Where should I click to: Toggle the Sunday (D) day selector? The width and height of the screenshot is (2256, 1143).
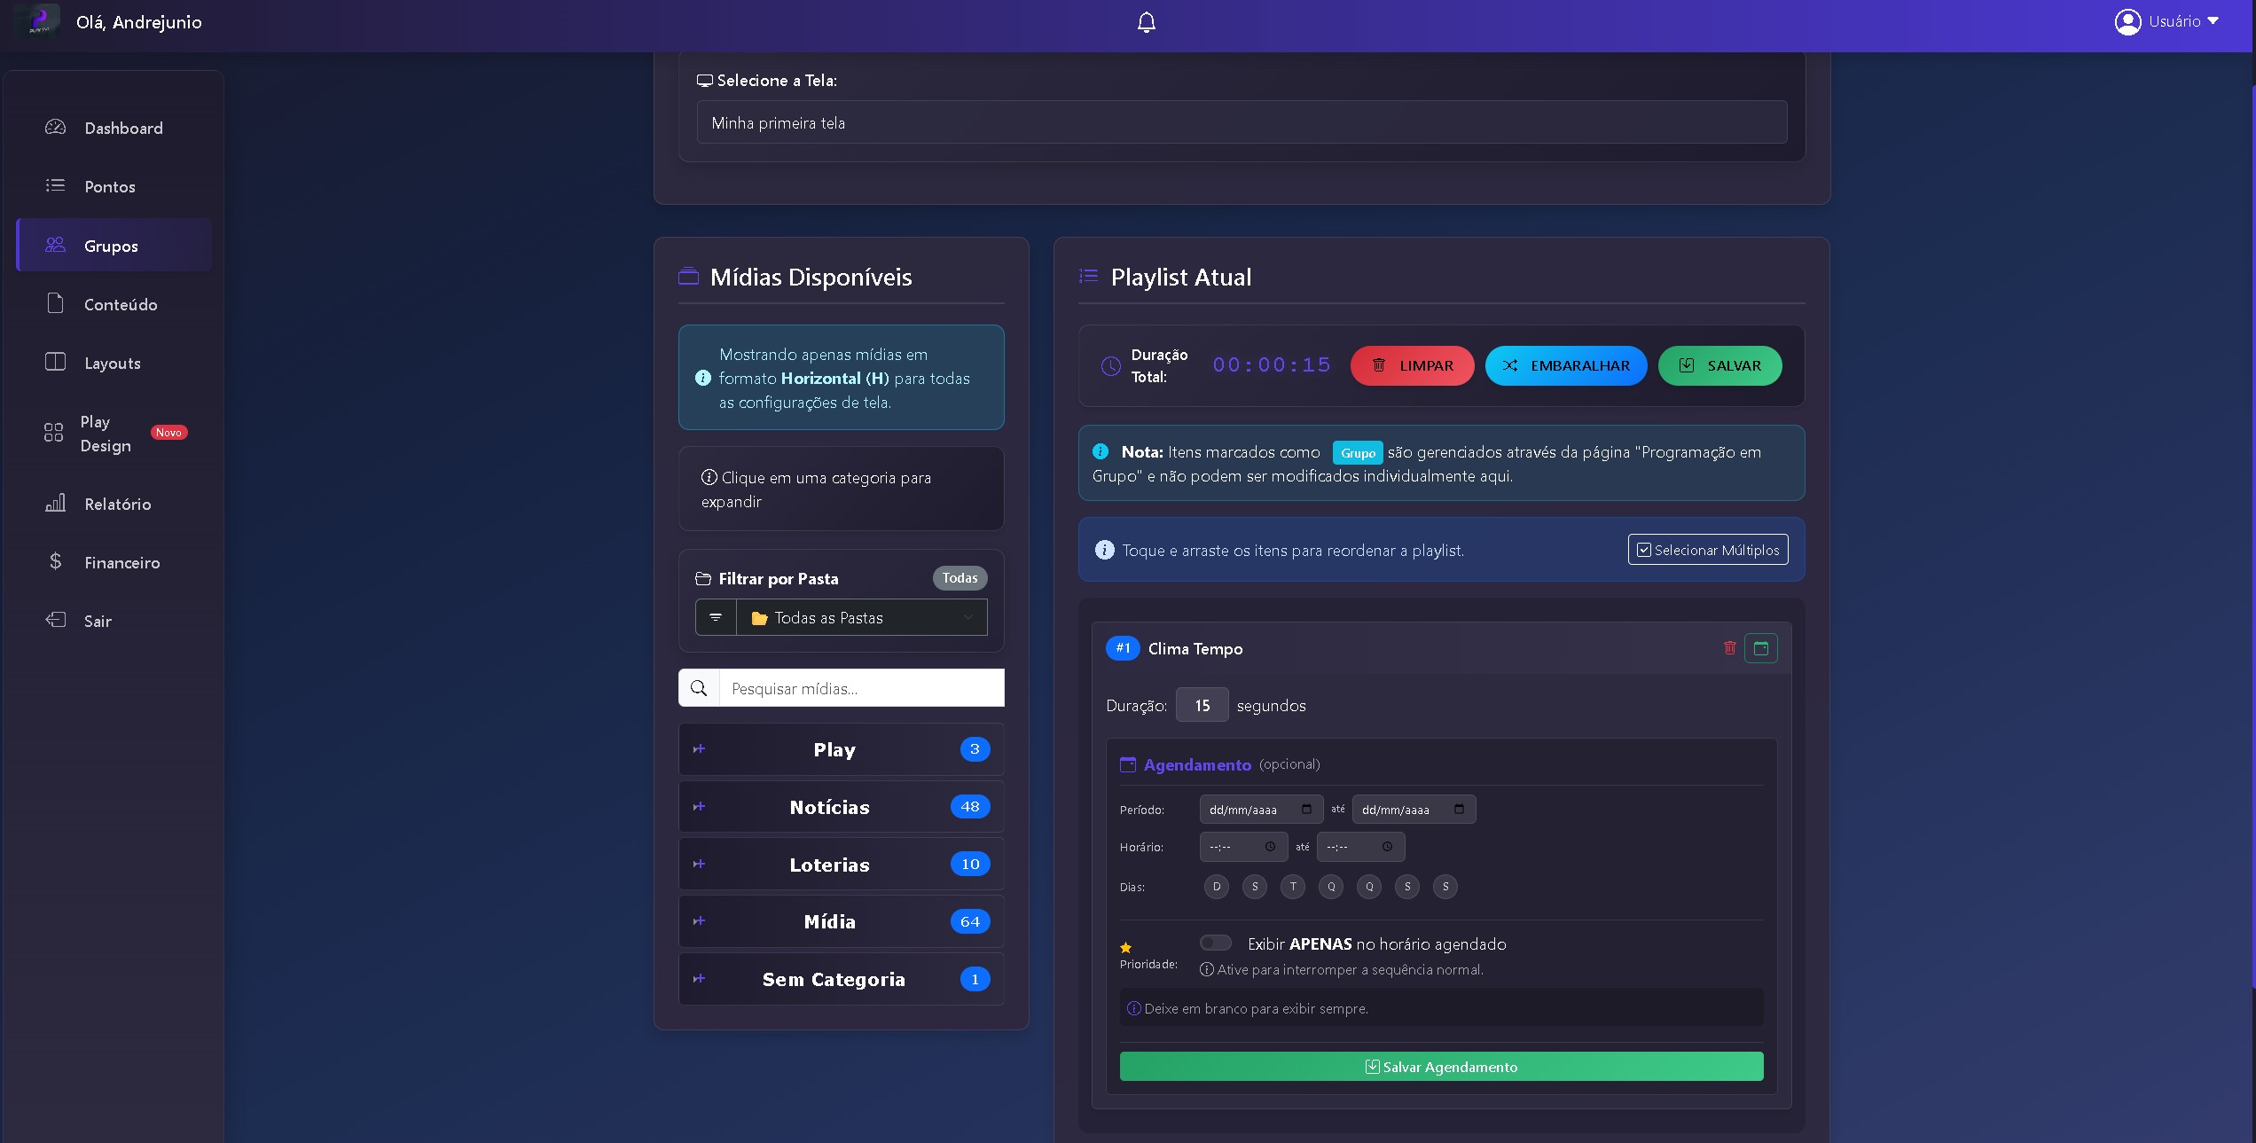pyautogui.click(x=1216, y=887)
